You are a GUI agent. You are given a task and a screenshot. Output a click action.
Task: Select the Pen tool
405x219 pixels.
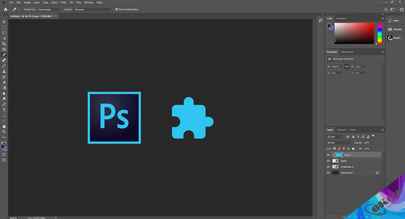(4, 104)
